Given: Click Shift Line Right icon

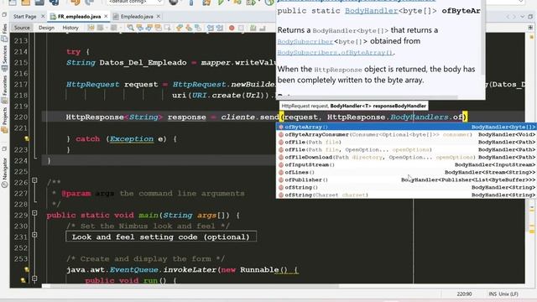Looking at the screenshot, I should [x=220, y=28].
